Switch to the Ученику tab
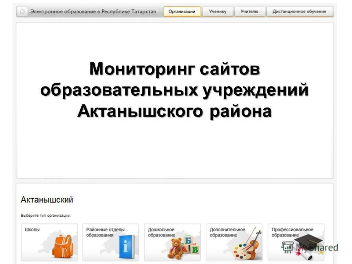The height and width of the screenshot is (264, 352). point(219,11)
